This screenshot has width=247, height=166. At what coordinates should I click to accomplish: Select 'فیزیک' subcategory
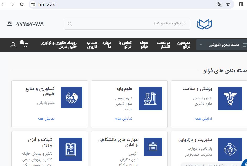pyautogui.click(x=128, y=109)
